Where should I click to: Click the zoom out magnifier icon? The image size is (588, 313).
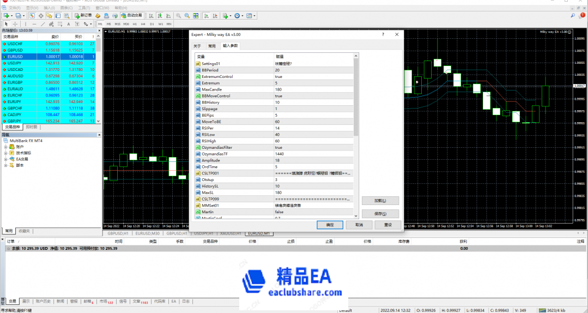pos(187,16)
